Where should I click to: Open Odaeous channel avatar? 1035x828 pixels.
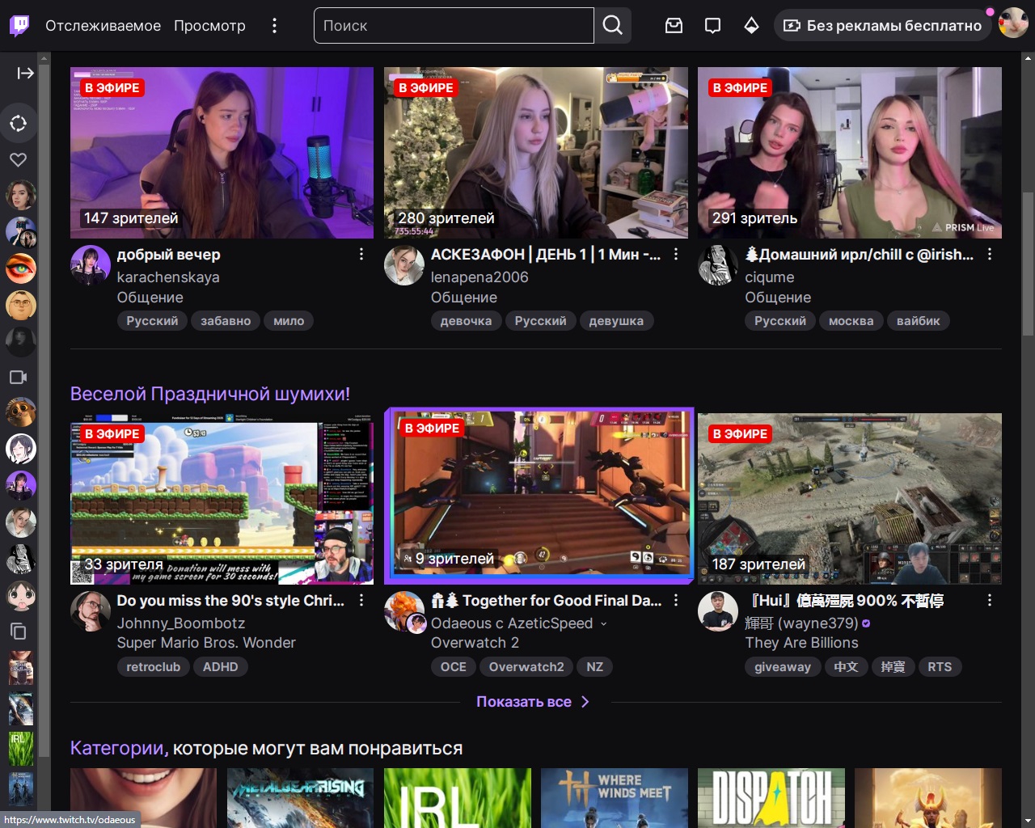403,610
